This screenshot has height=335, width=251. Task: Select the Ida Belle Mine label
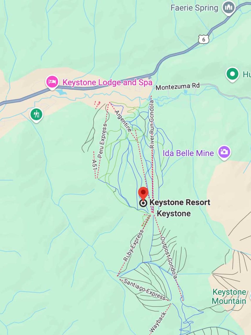pyautogui.click(x=188, y=153)
